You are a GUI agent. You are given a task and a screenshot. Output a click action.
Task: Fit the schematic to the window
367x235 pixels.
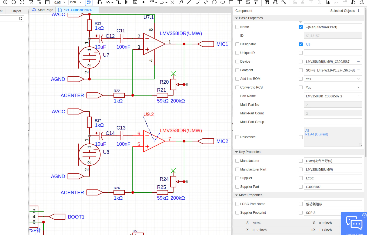pos(22,2)
